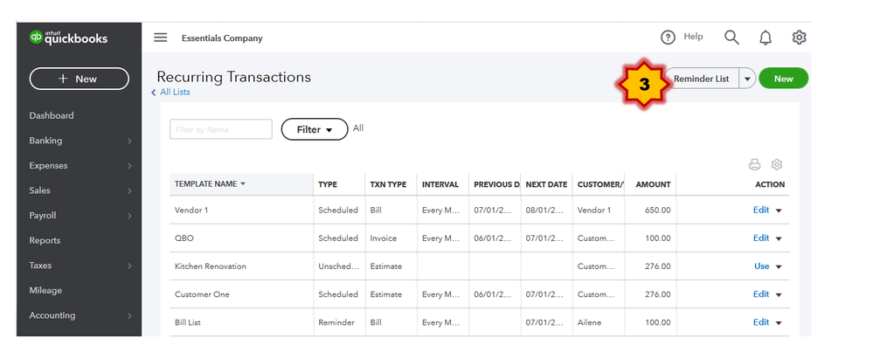Go back via All Lists link
Viewport: 873px width, 352px height.
click(174, 92)
